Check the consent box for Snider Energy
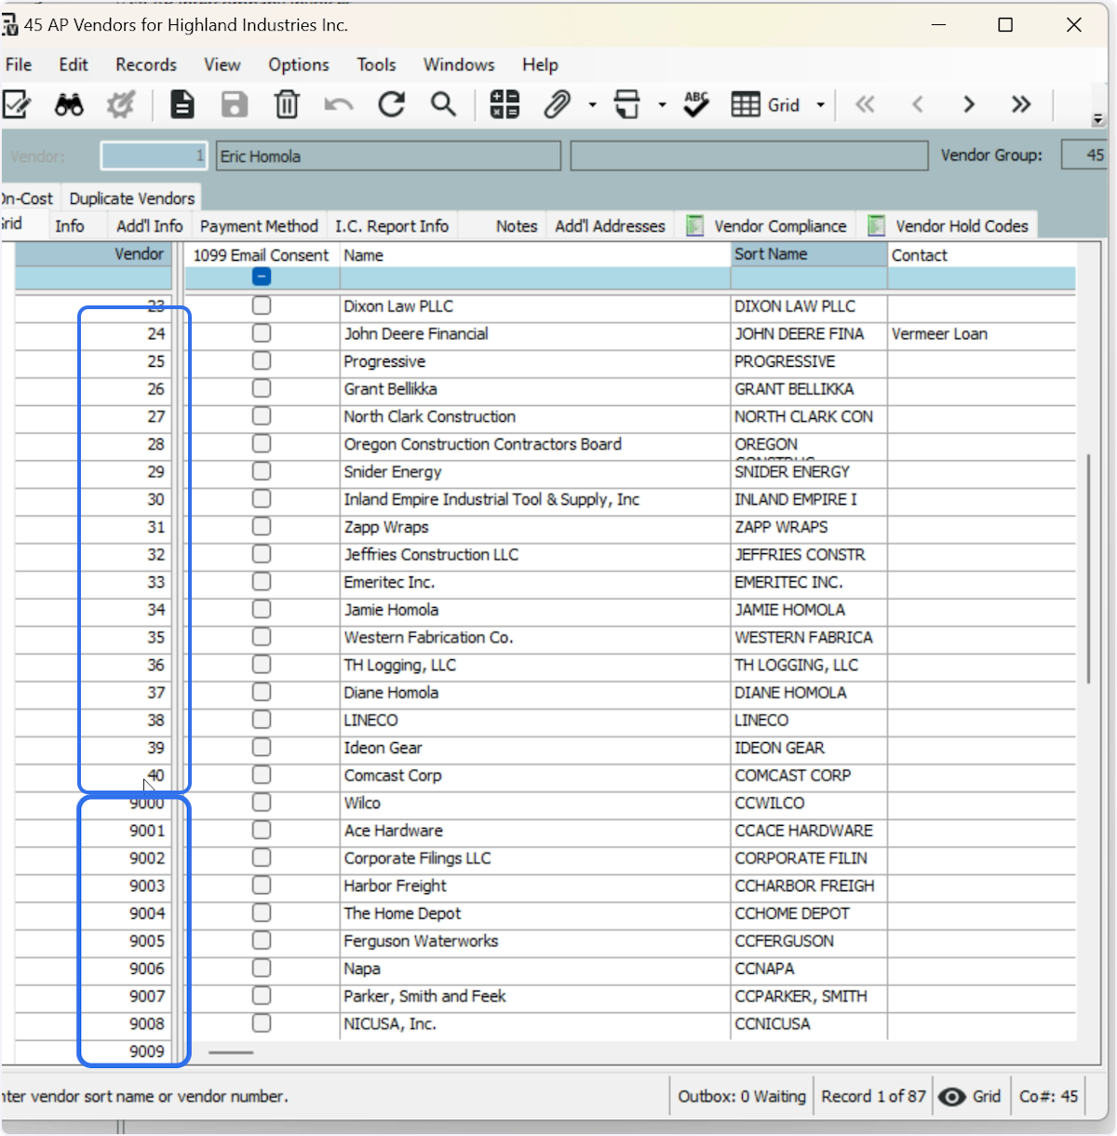 [262, 471]
